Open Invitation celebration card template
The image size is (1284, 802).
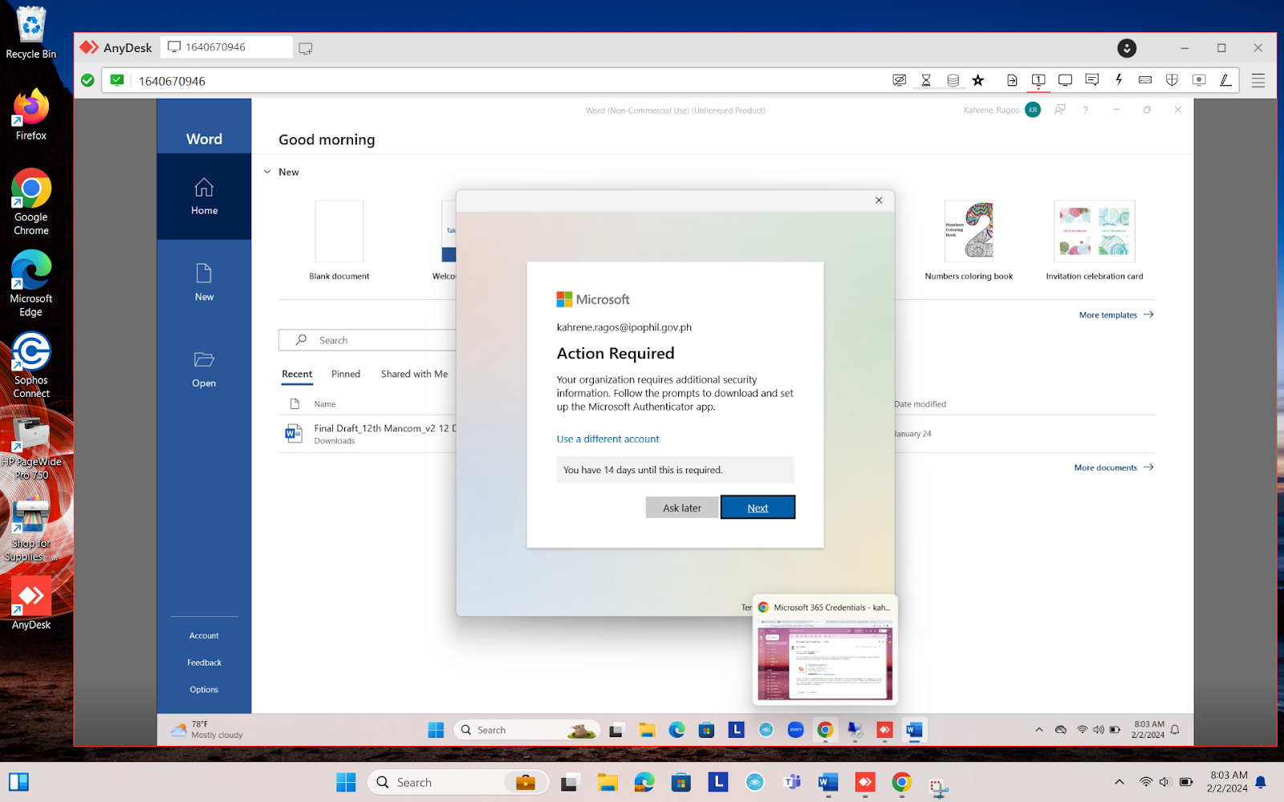(1095, 241)
